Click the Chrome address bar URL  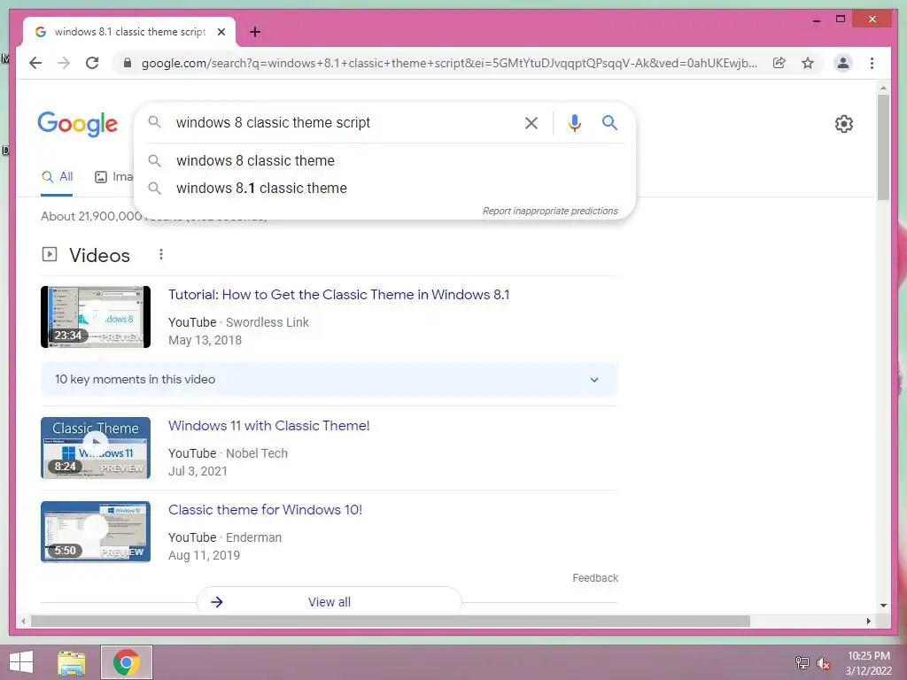pyautogui.click(x=449, y=63)
